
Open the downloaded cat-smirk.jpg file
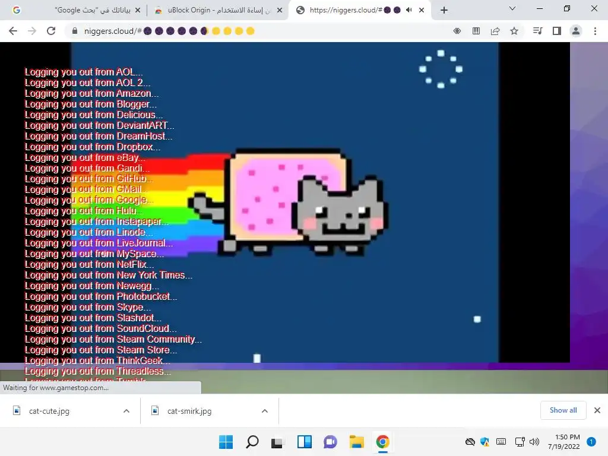(189, 411)
